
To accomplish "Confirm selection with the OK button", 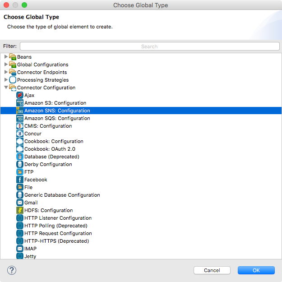I will tap(256, 270).
